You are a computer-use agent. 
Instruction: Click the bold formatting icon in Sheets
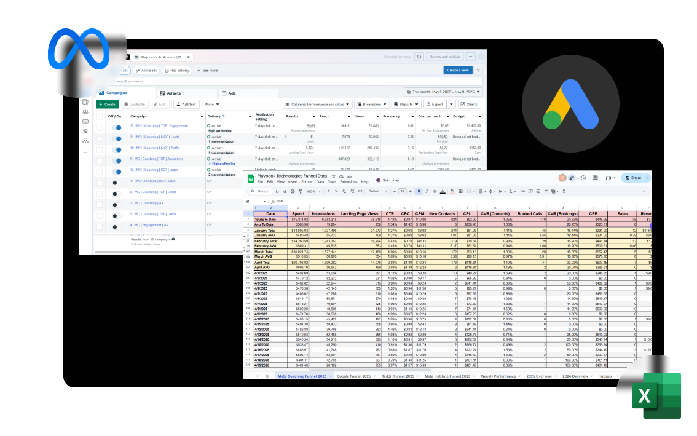coord(419,191)
